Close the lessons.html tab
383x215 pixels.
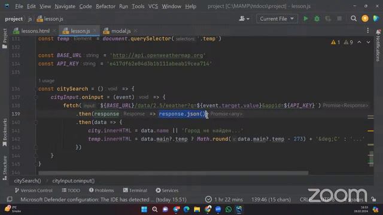(x=54, y=31)
